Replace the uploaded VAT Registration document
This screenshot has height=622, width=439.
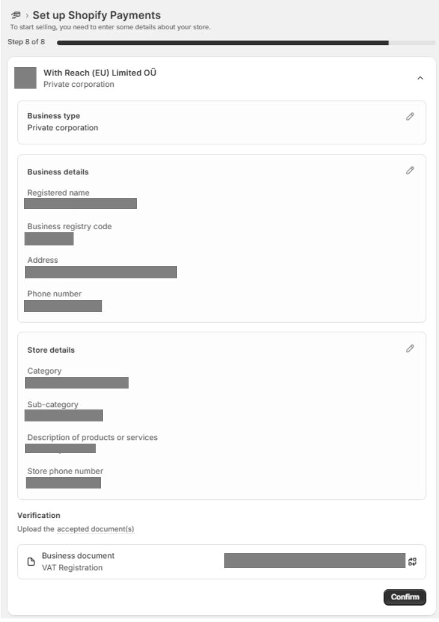(412, 562)
